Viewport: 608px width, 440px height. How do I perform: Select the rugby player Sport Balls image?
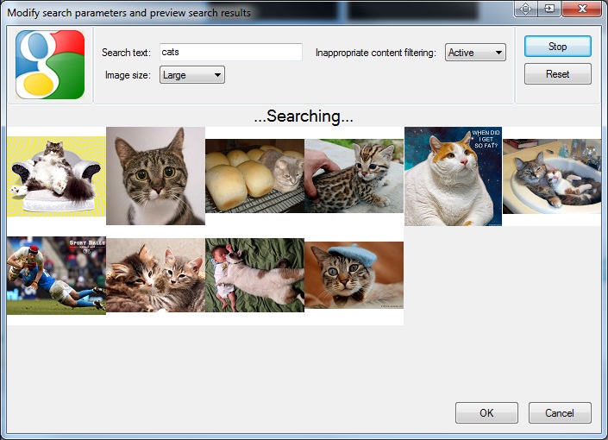coord(56,276)
